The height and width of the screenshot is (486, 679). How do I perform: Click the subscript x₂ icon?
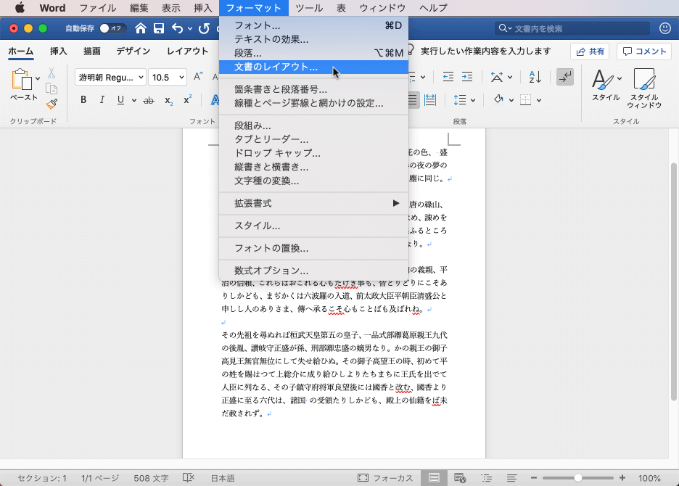click(168, 100)
